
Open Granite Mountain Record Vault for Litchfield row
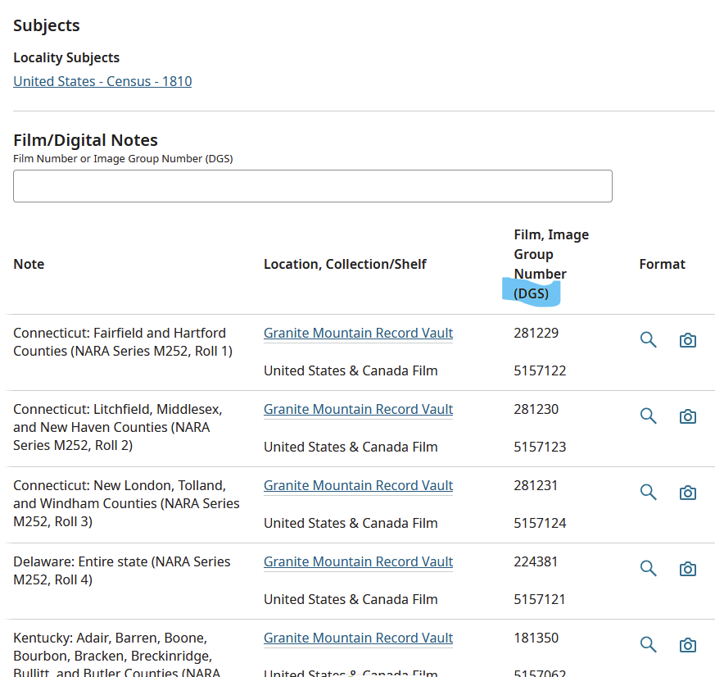(x=359, y=409)
